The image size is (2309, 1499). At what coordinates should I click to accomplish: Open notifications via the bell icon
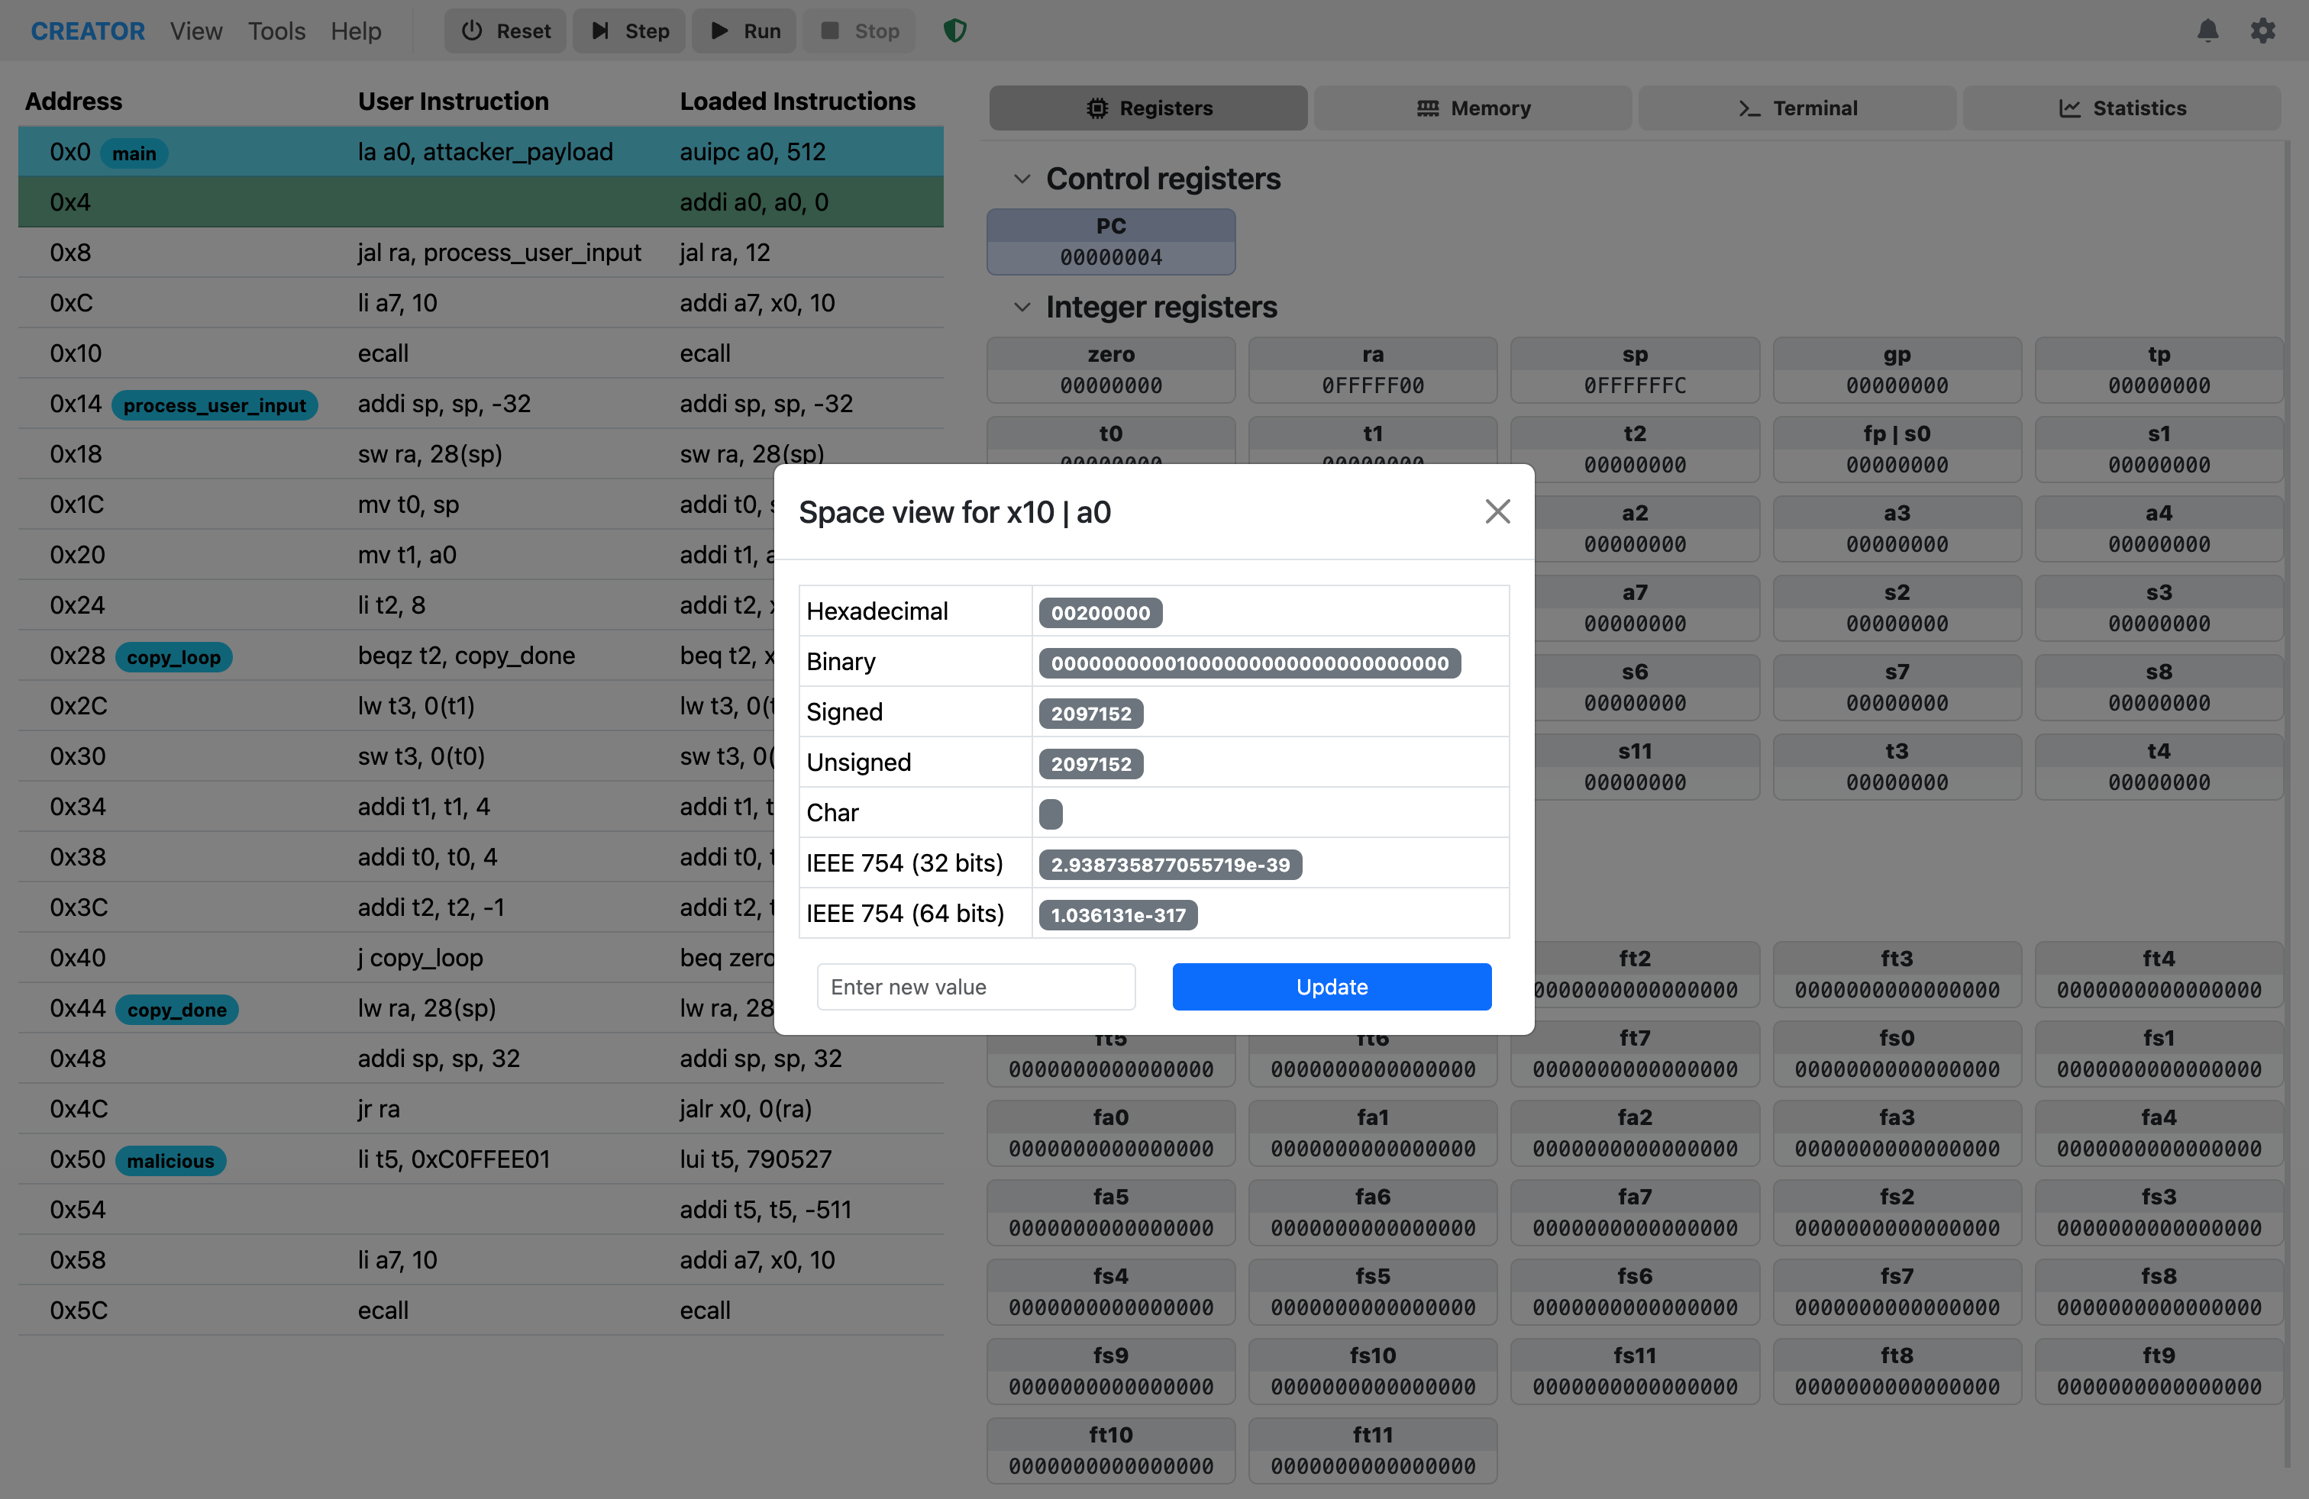[2208, 30]
